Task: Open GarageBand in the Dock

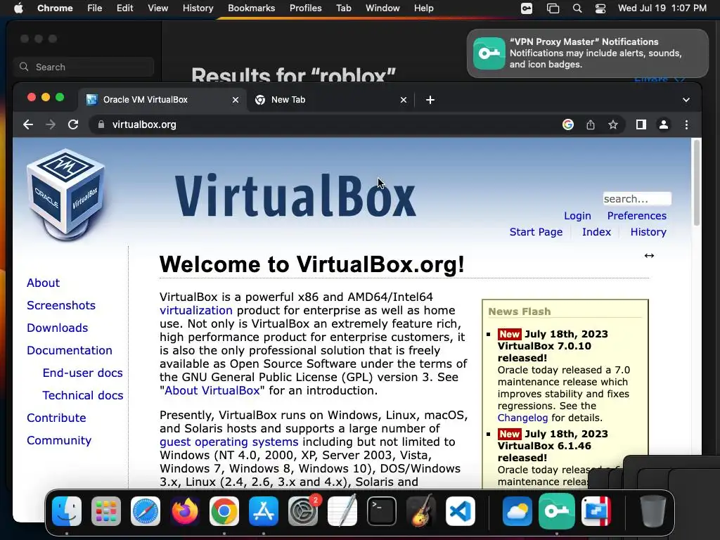Action: pyautogui.click(x=421, y=511)
